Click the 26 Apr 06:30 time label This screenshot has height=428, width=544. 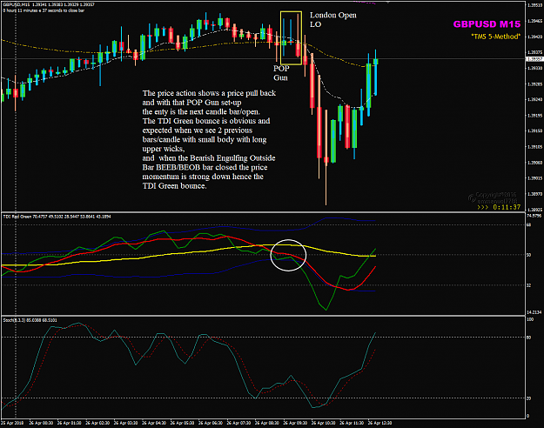pyautogui.click(x=211, y=423)
